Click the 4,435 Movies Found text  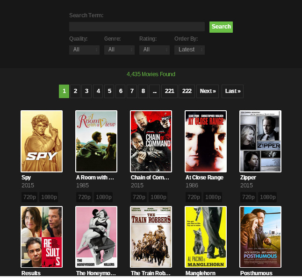151,74
